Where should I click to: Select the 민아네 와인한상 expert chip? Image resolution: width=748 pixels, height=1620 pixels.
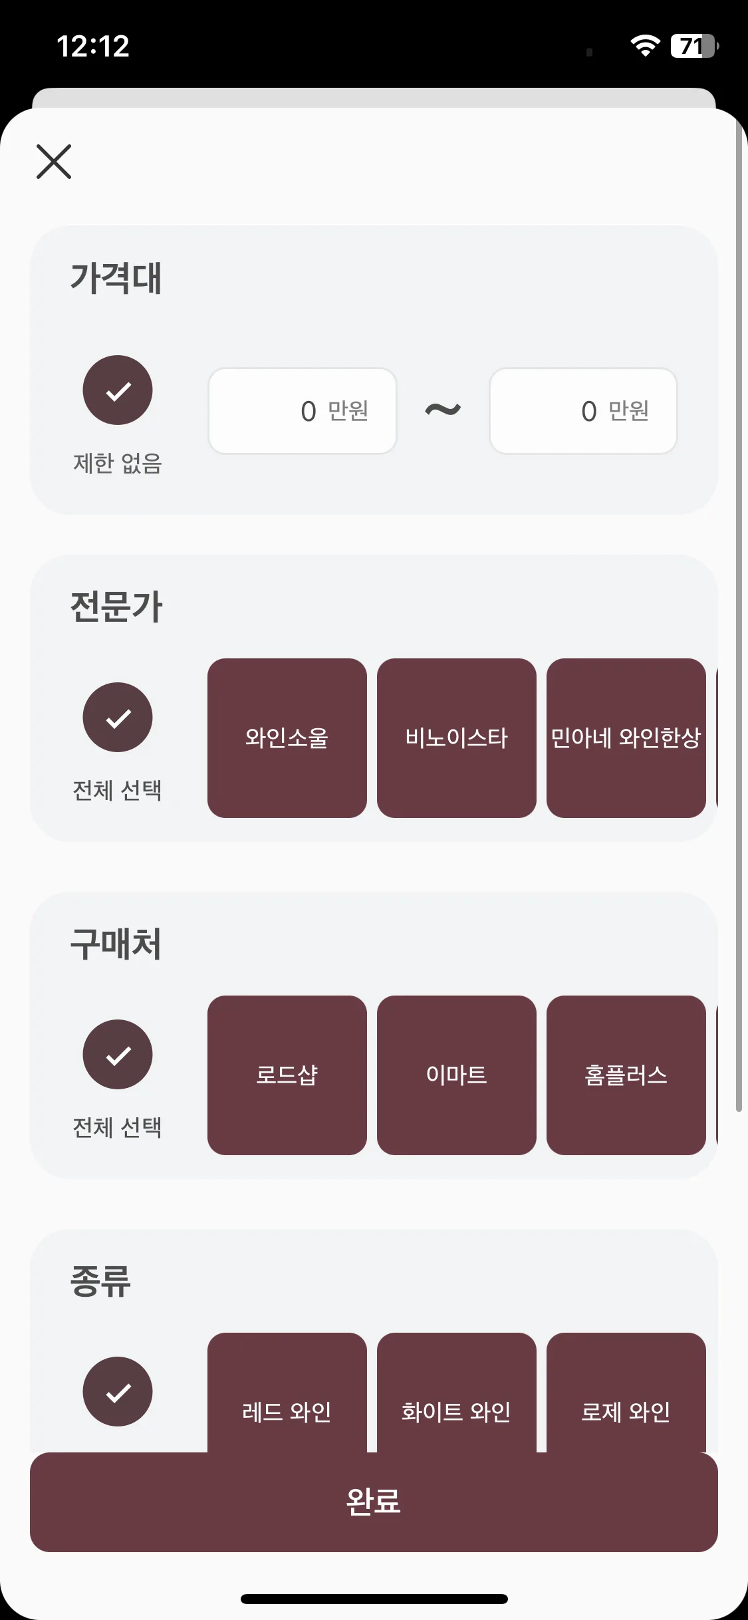(626, 738)
